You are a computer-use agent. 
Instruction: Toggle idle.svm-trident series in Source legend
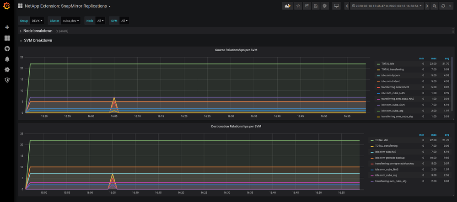[x=390, y=81]
